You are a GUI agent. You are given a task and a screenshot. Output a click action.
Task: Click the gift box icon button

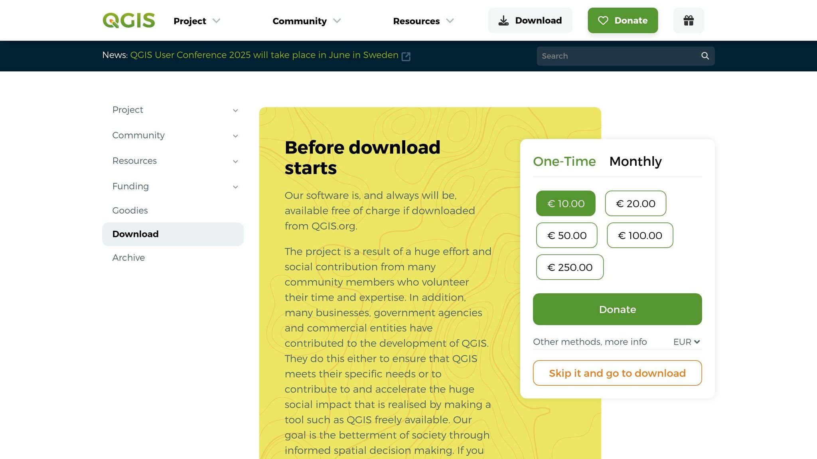pyautogui.click(x=689, y=20)
